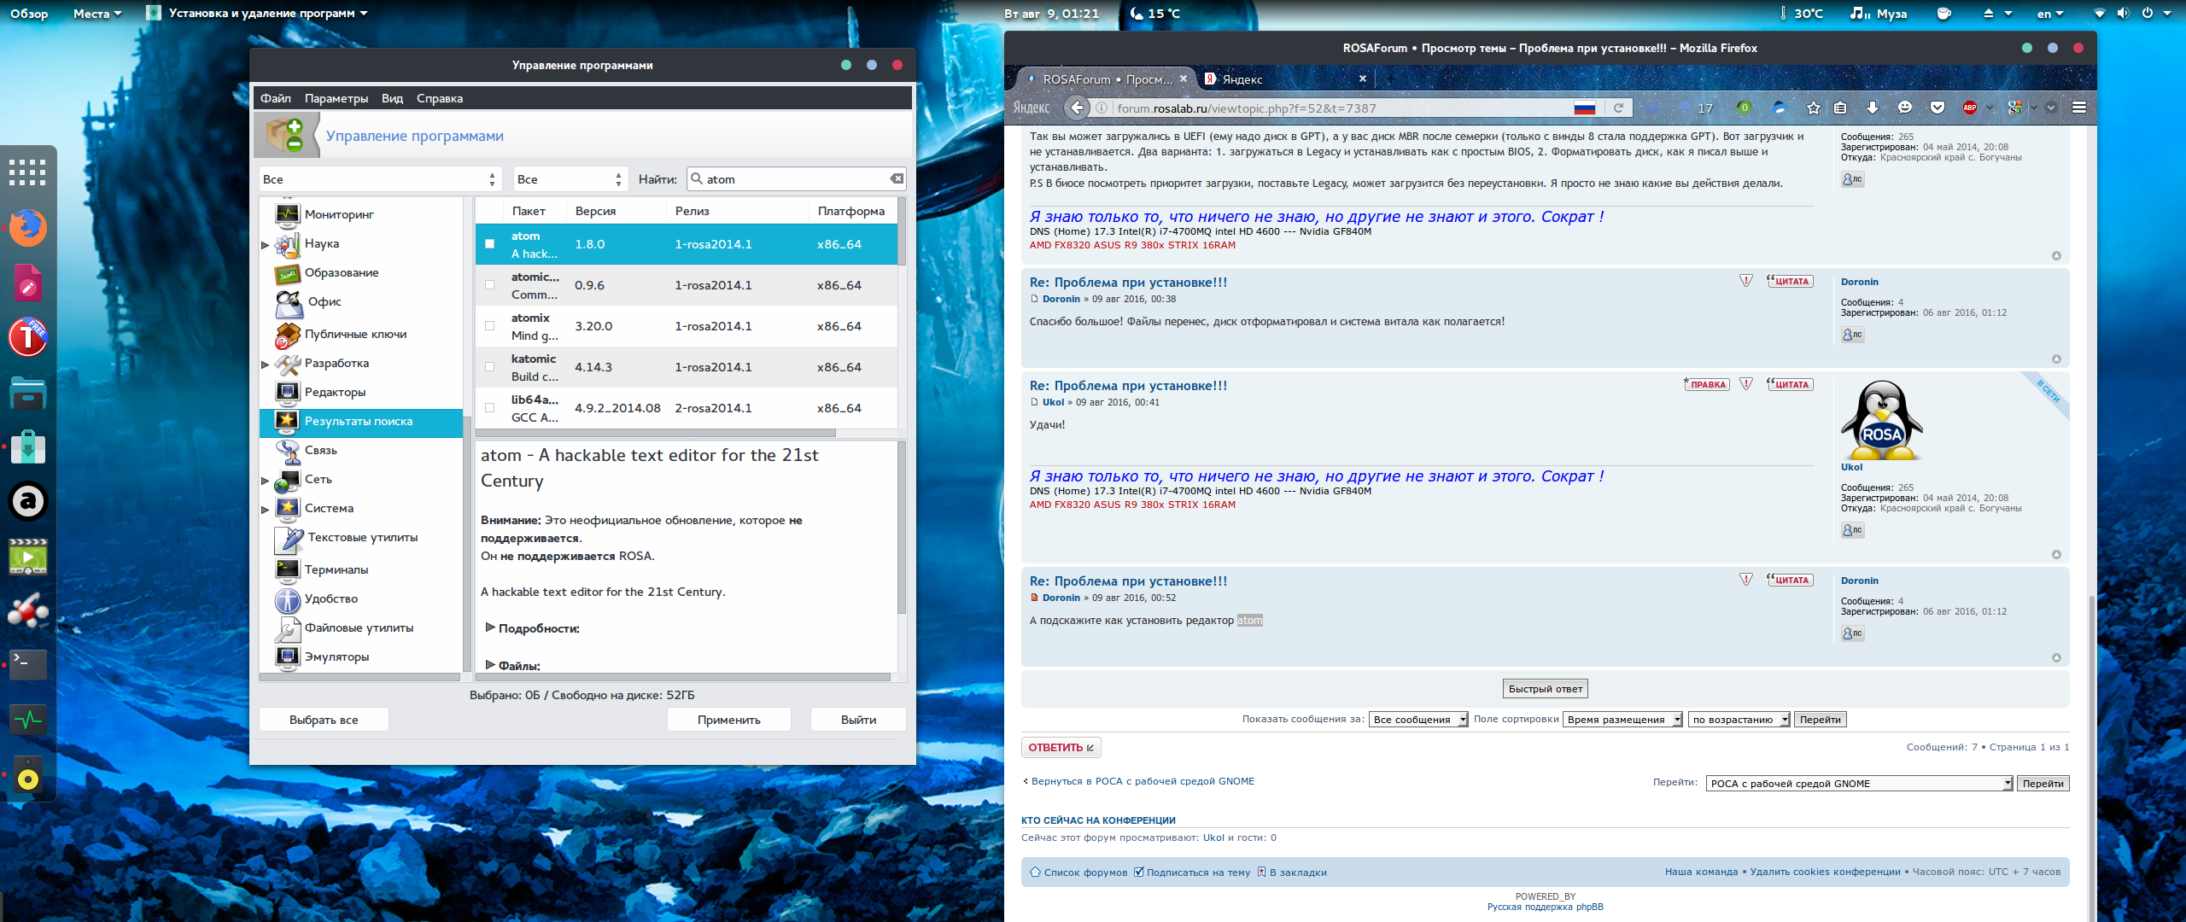Screen dimensions: 2186x922
Task: Tick the katomic package checkbox
Action: point(490,367)
